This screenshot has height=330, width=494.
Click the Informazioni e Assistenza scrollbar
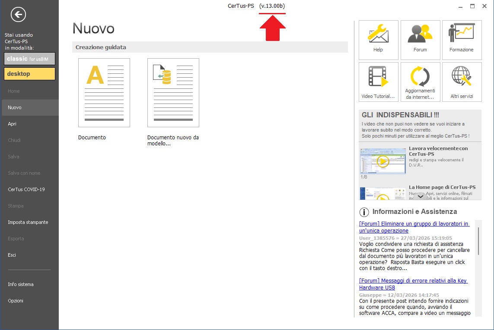478,242
